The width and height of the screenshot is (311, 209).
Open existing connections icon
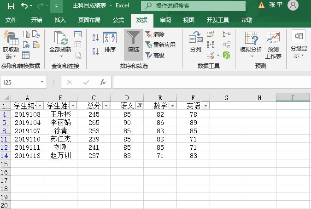[x=36, y=45]
